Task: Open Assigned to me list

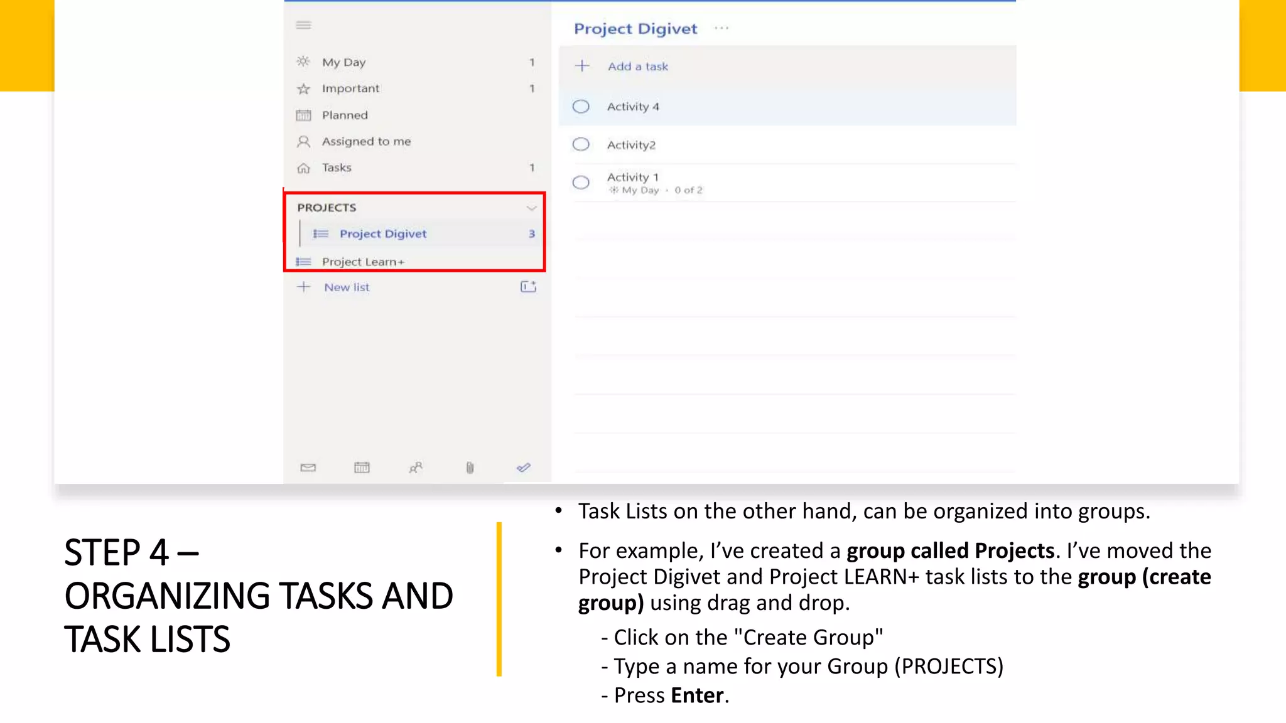Action: click(x=417, y=141)
